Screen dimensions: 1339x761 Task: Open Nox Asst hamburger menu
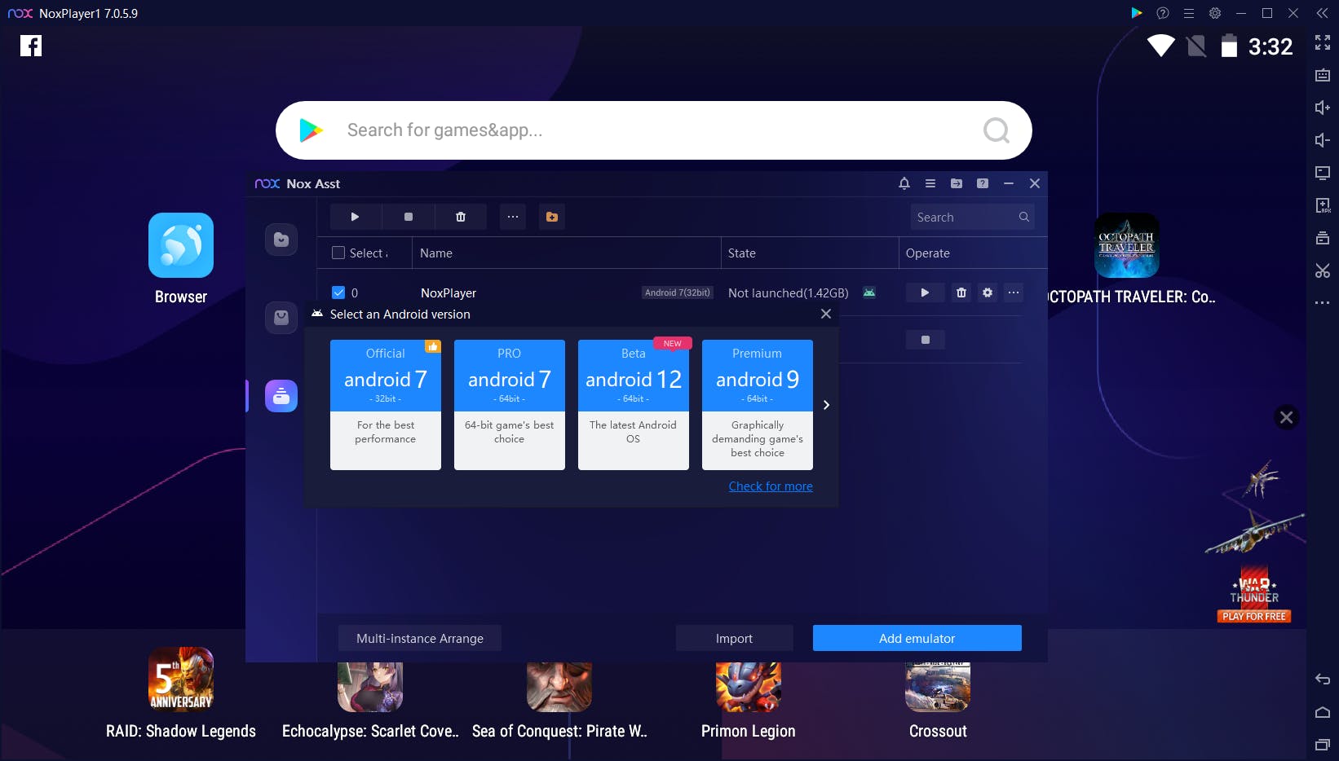(x=930, y=183)
